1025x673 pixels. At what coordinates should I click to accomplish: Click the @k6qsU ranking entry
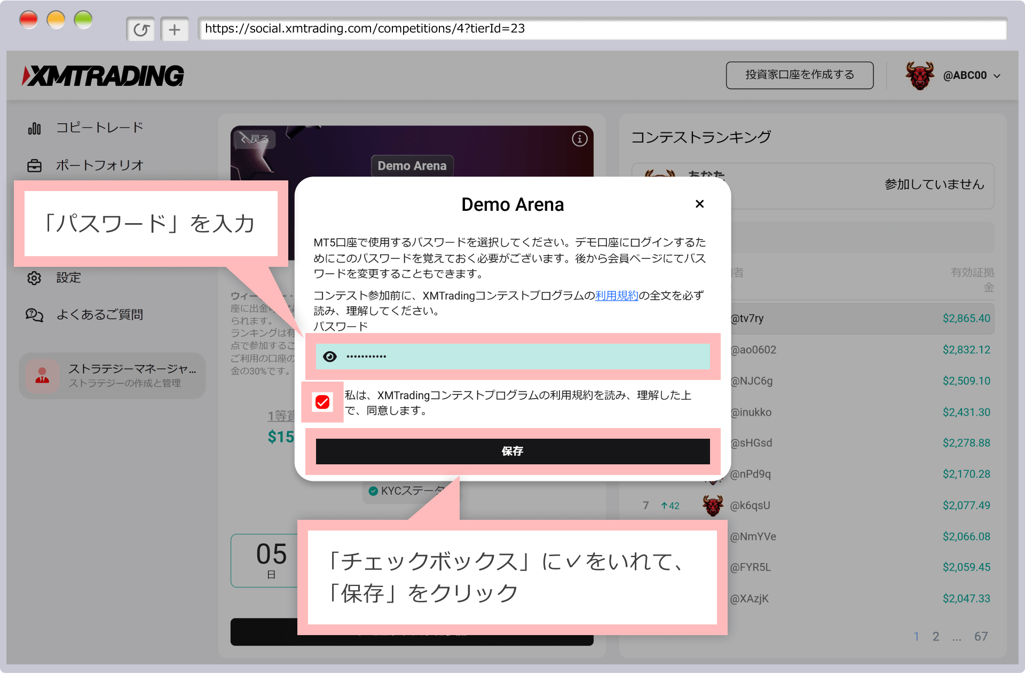coord(750,505)
